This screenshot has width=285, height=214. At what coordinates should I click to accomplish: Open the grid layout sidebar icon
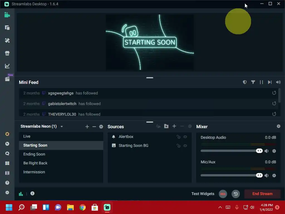[x=7, y=163]
